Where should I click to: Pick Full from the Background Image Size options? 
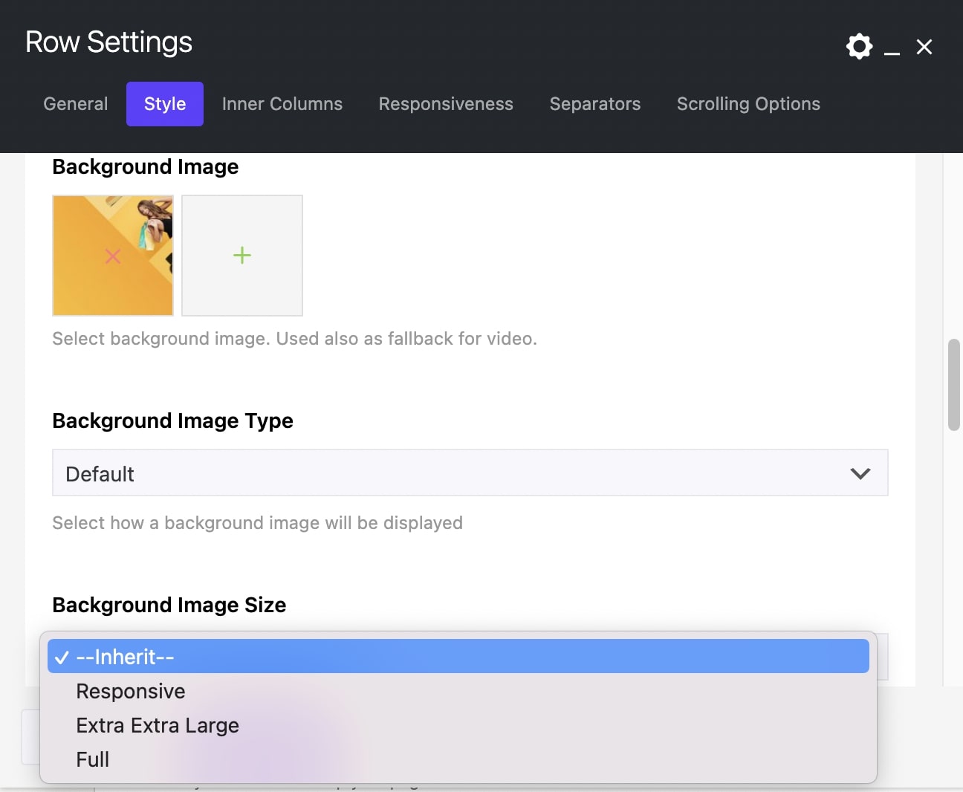92,759
